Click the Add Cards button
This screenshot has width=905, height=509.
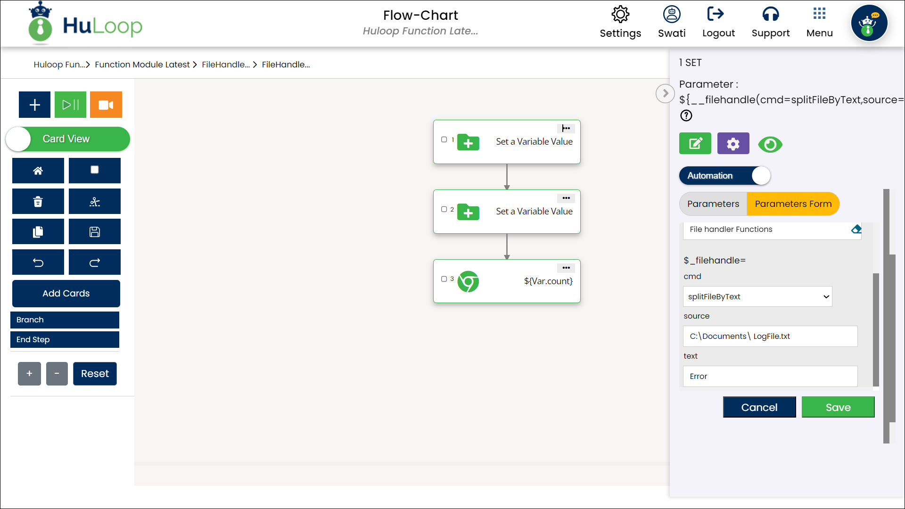(66, 294)
